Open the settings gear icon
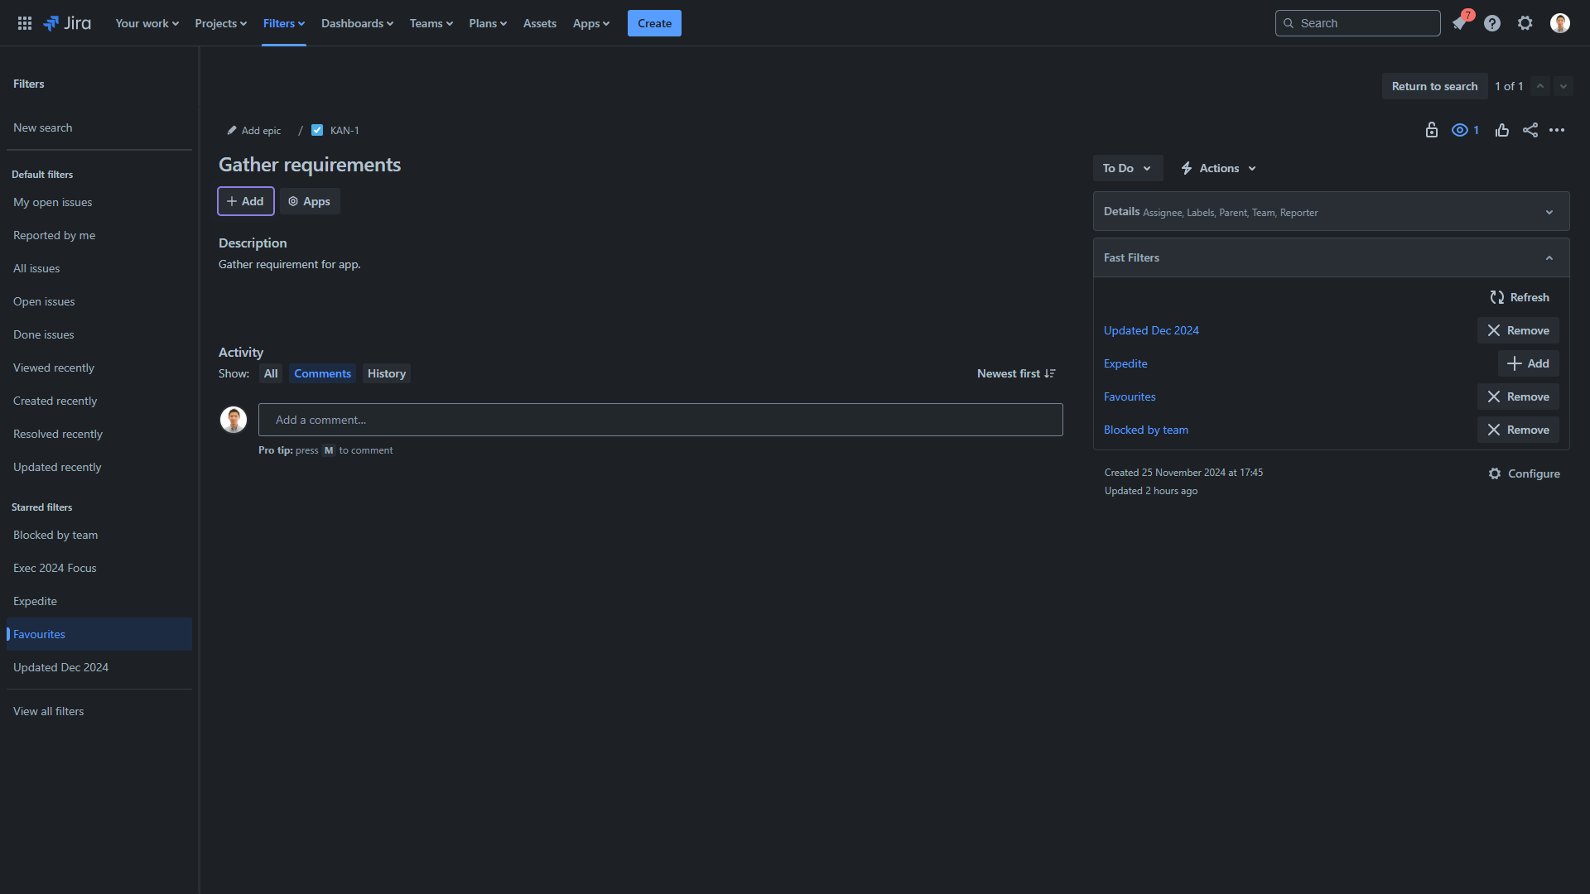The height and width of the screenshot is (894, 1590). tap(1525, 23)
